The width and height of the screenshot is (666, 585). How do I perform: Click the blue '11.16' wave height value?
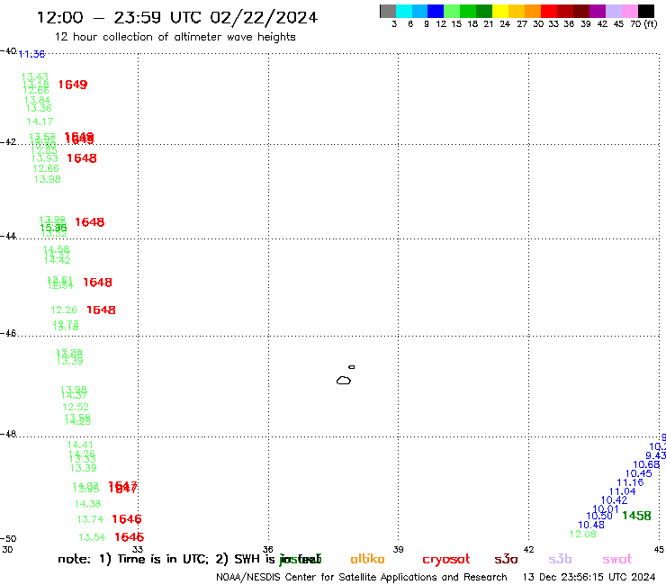click(x=630, y=482)
